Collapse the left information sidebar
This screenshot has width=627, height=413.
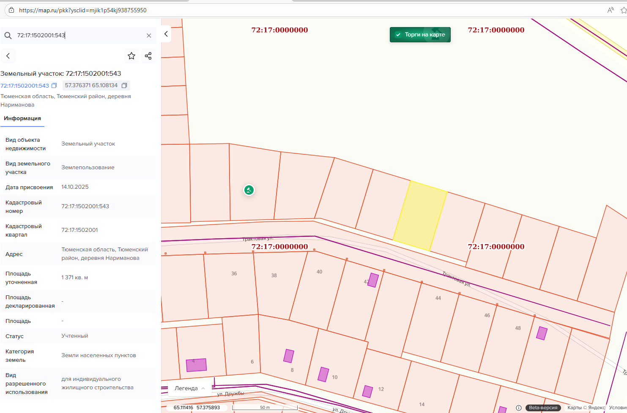coord(166,34)
